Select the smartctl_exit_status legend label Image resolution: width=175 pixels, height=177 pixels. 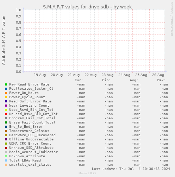pyautogui.click(x=30, y=165)
